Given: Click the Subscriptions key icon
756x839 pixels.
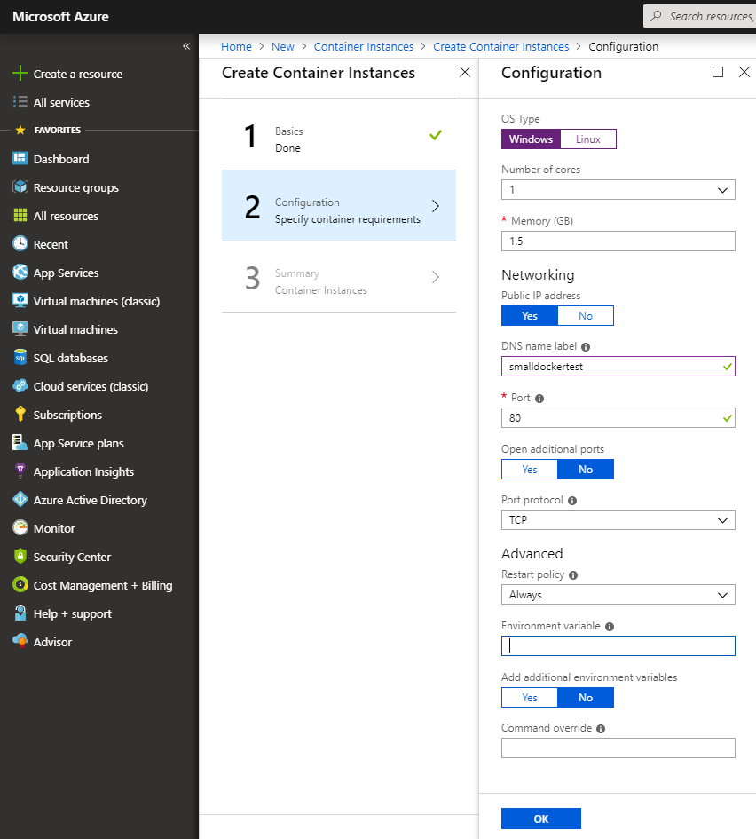Looking at the screenshot, I should pos(20,414).
